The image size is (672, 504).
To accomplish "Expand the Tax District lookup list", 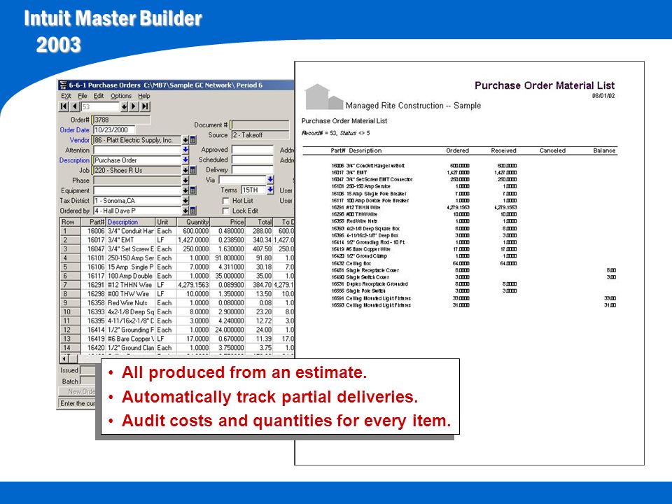I will coord(185,201).
